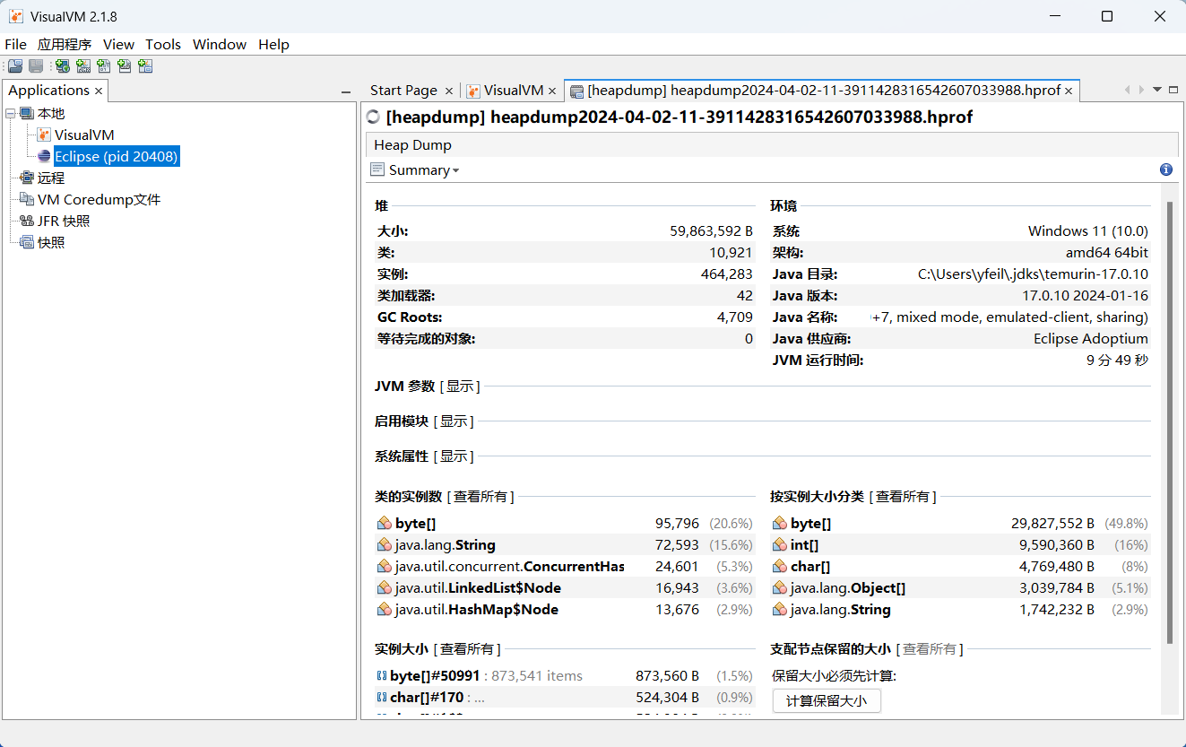This screenshot has height=747, width=1186.
Task: Click the Load heap dump toolbar icon
Action: 15,65
